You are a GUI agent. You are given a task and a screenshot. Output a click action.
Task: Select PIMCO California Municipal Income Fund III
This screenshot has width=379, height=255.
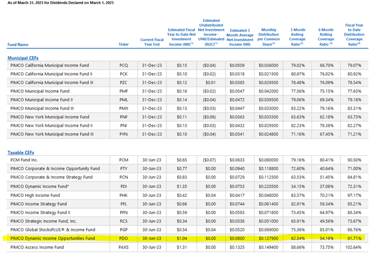52,82
